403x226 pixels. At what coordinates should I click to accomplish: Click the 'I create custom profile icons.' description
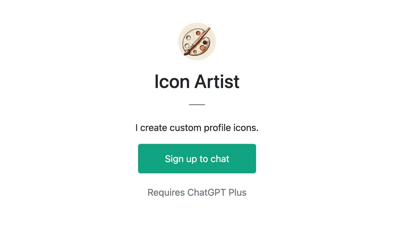tap(197, 128)
